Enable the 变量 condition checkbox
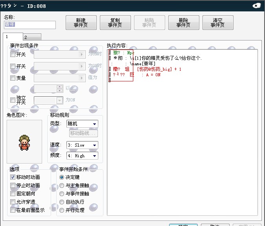Screen dimensions: 265x226 13,78
